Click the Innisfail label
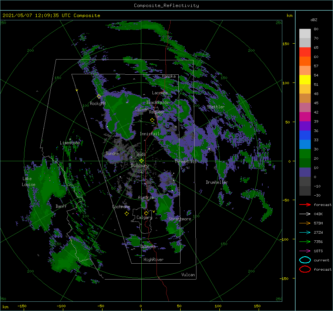 coord(149,134)
